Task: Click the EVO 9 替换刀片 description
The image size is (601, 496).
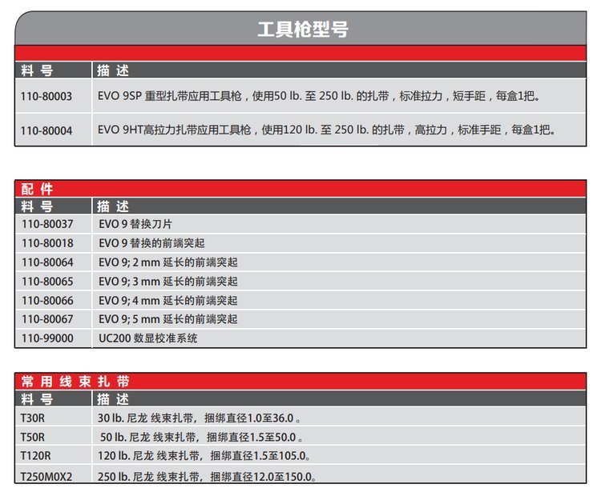Action: click(x=135, y=224)
